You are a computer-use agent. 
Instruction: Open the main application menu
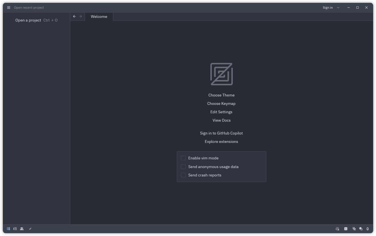(8, 8)
